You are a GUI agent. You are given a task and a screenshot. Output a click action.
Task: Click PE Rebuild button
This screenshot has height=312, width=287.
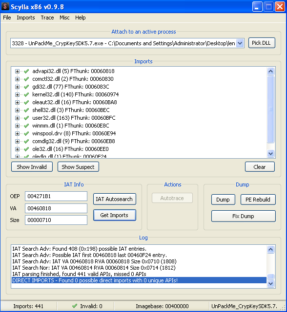click(258, 200)
